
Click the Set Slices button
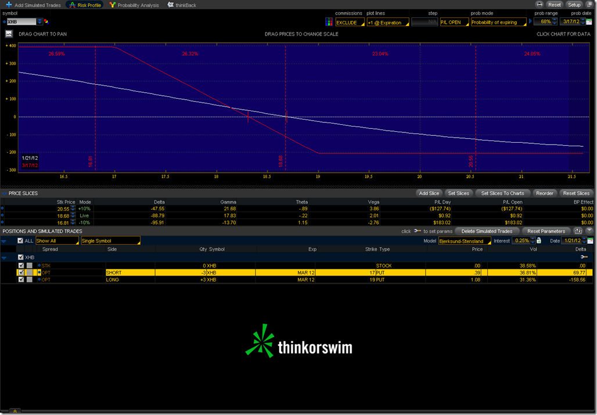coord(458,193)
